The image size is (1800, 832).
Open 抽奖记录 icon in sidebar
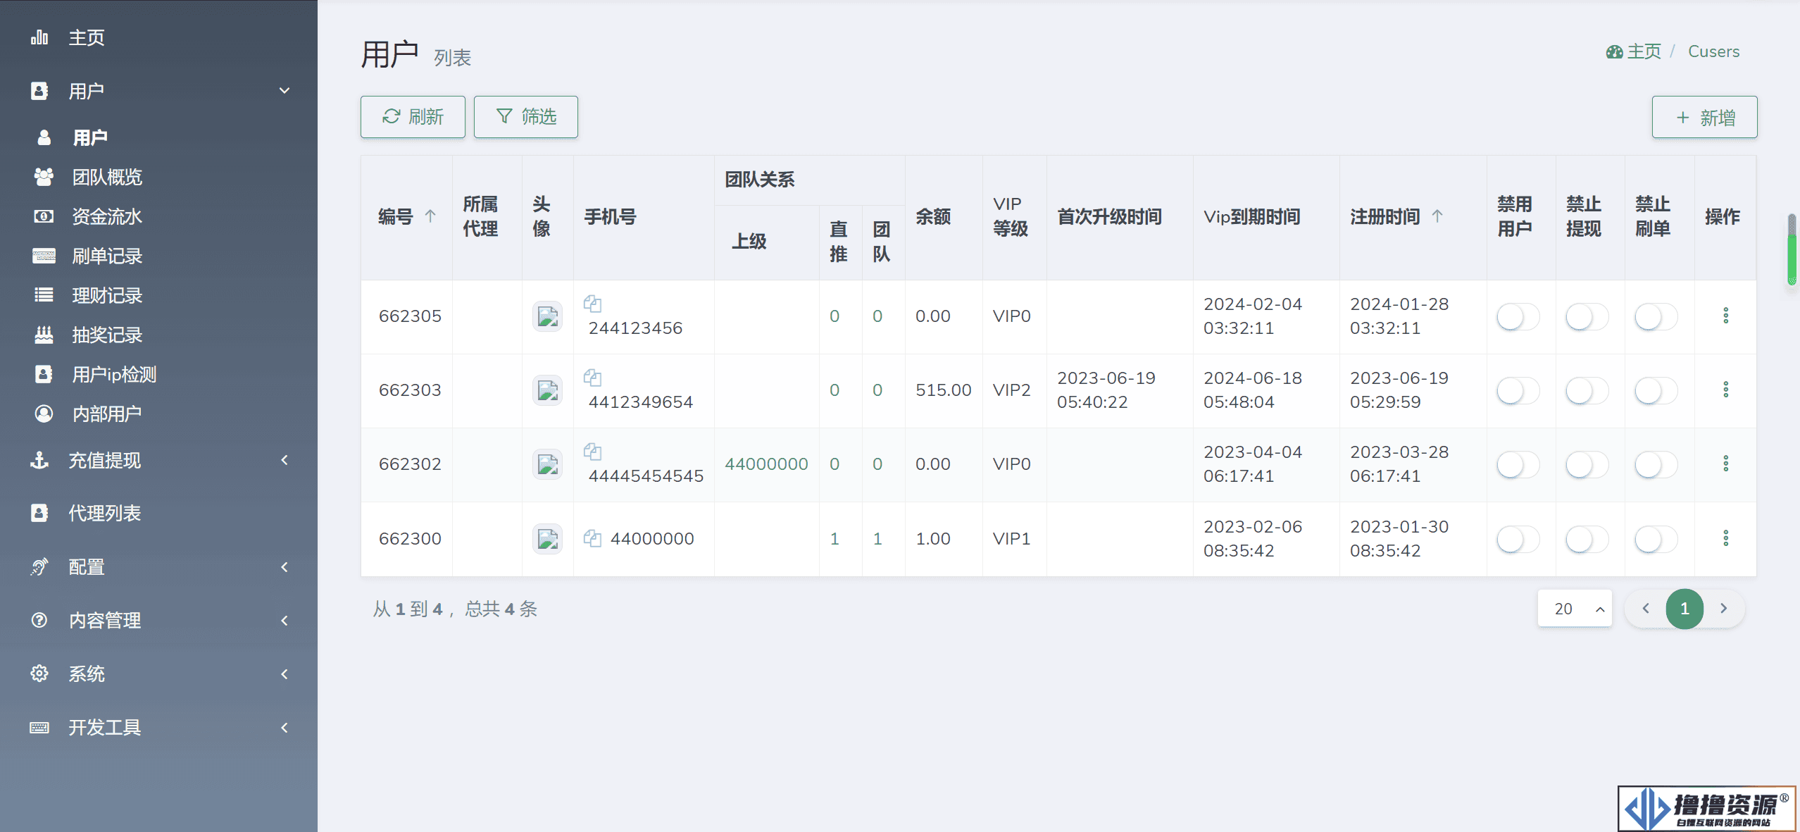(44, 335)
